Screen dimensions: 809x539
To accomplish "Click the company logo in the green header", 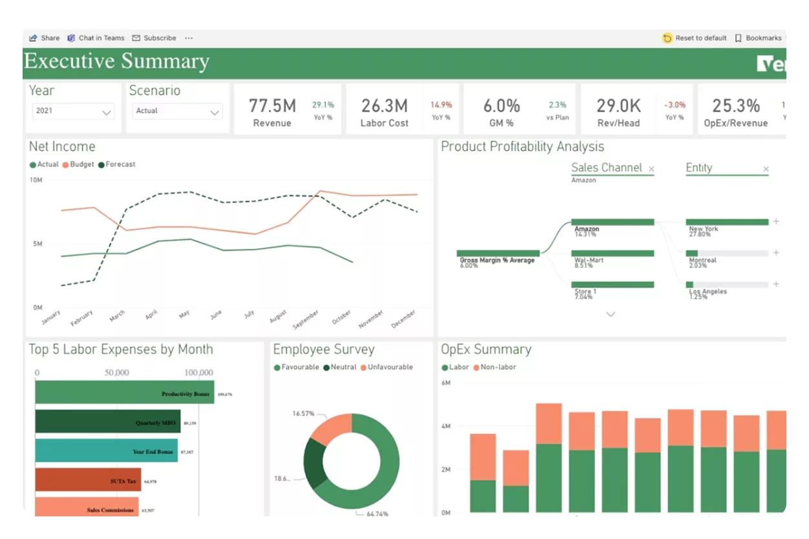I will coord(772,62).
